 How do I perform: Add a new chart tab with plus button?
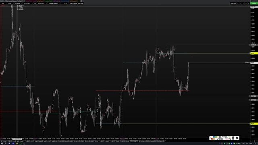pos(164,141)
